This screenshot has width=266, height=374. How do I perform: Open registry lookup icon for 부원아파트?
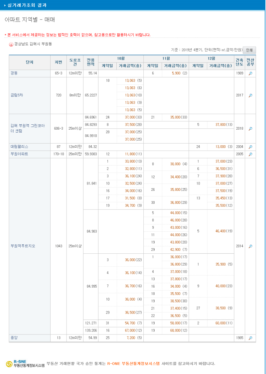click(x=250, y=154)
